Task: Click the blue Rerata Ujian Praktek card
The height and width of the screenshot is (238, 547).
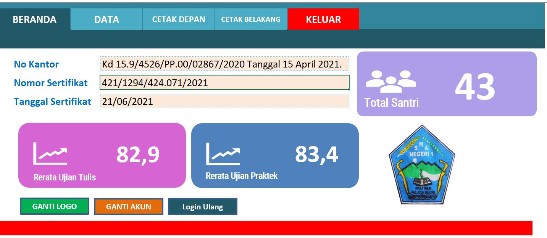Action: 276,155
